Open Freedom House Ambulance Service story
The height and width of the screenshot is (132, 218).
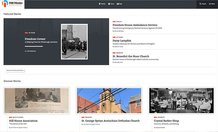pos(135,25)
